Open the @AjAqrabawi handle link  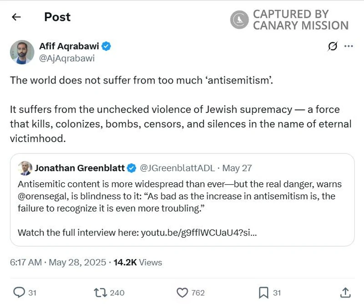coord(67,58)
